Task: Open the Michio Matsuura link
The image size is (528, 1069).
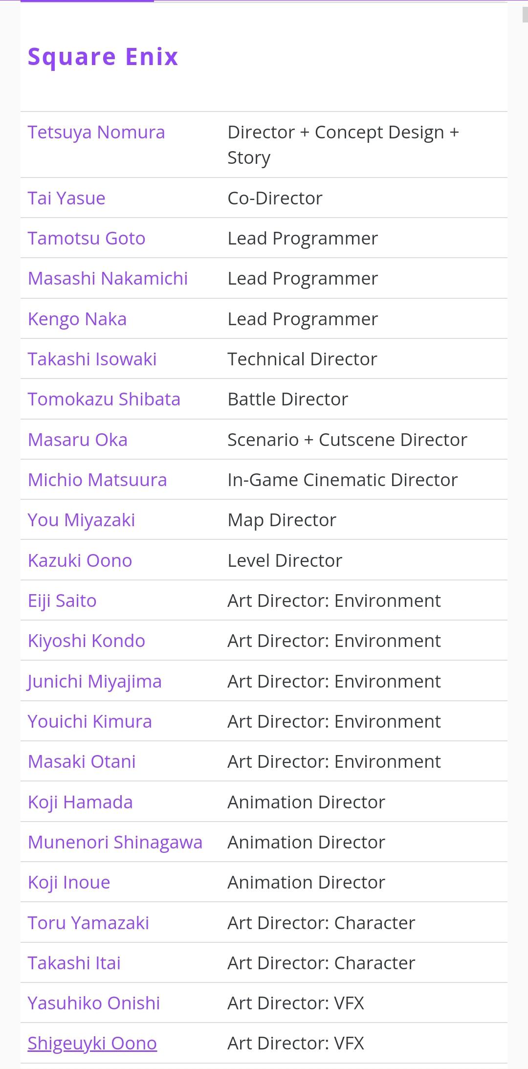Action: [97, 480]
